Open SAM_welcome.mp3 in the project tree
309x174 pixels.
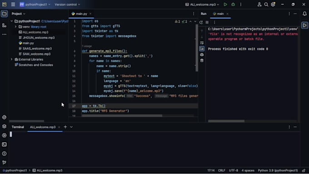coord(35,54)
